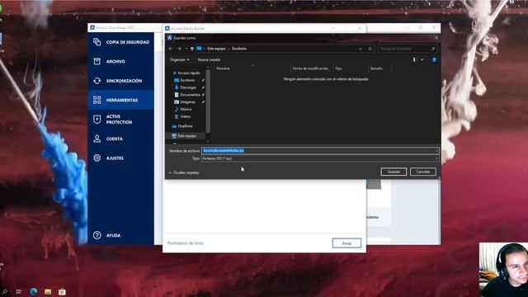Open Parámetros de inicio link
The image size is (528, 297).
coord(186,243)
